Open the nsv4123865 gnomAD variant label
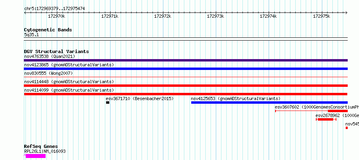The width and height of the screenshot is (359, 160). (x=69, y=65)
